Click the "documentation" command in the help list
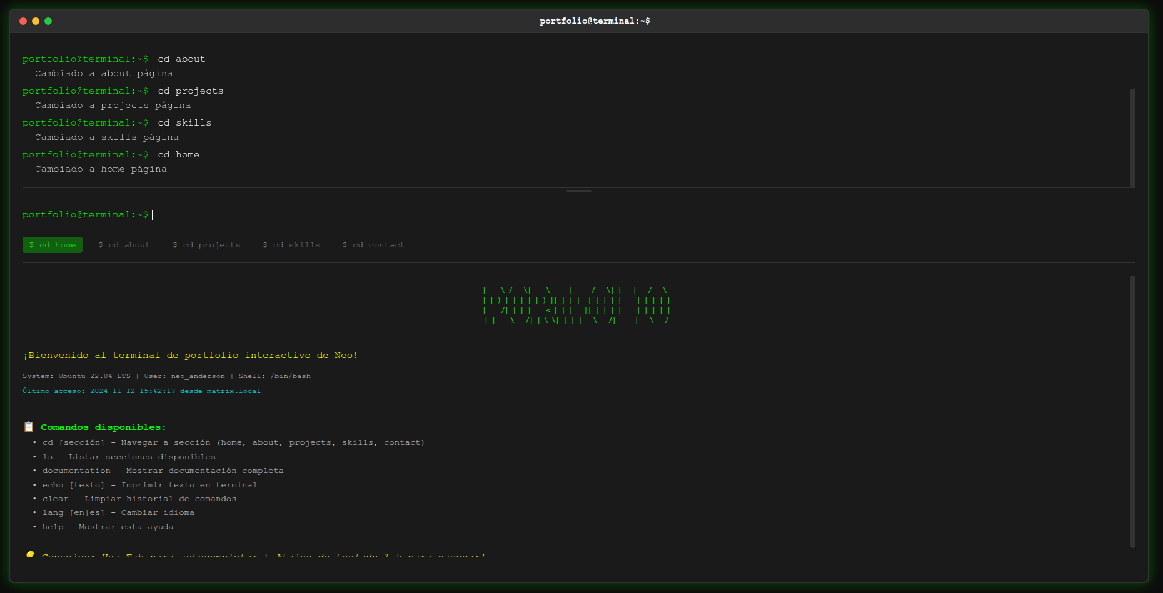Image resolution: width=1163 pixels, height=593 pixels. pyautogui.click(x=76, y=471)
